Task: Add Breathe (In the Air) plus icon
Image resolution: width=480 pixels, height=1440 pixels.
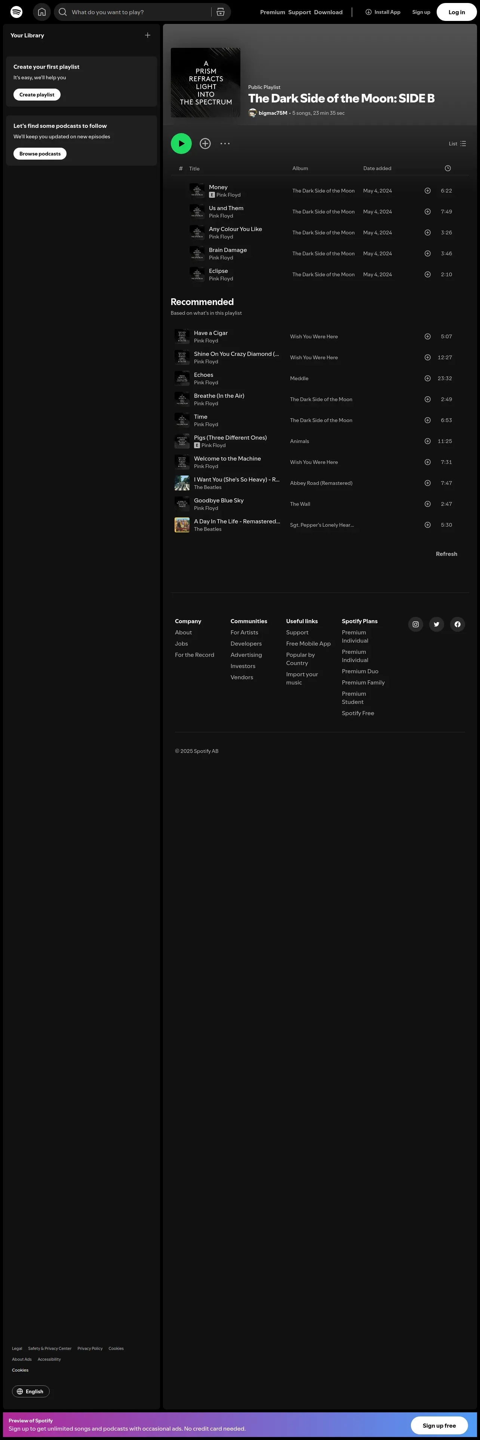Action: coord(427,399)
